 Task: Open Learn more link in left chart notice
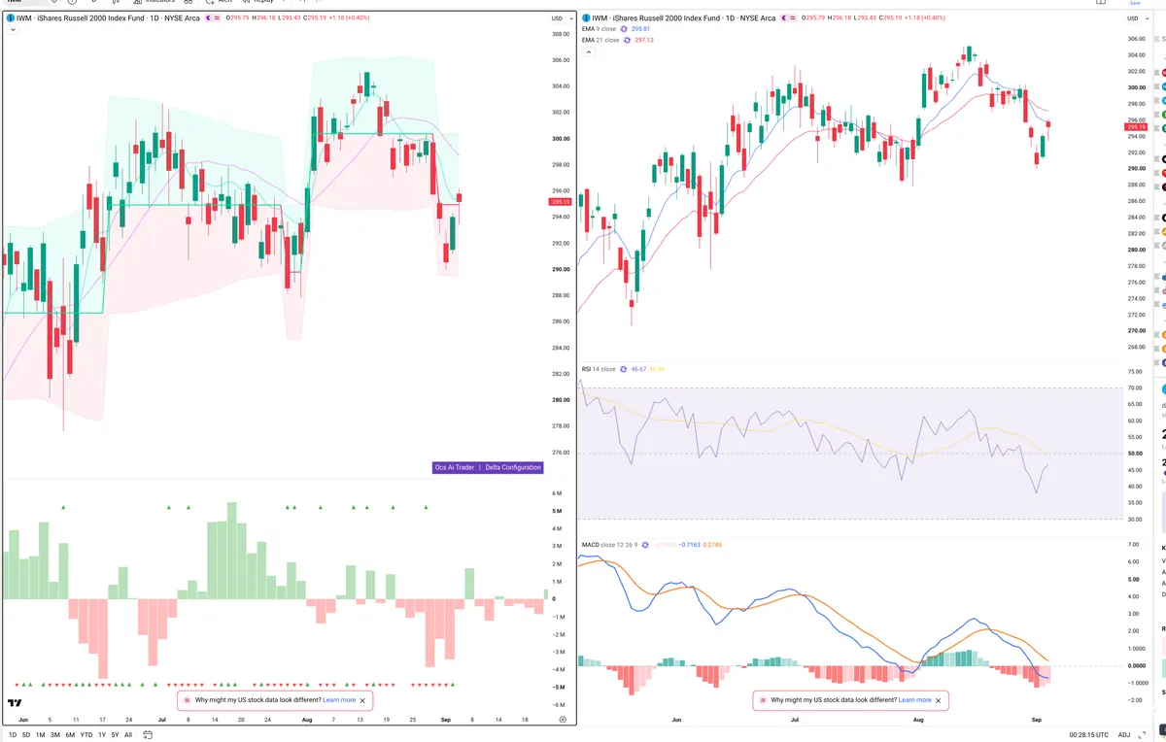click(339, 700)
